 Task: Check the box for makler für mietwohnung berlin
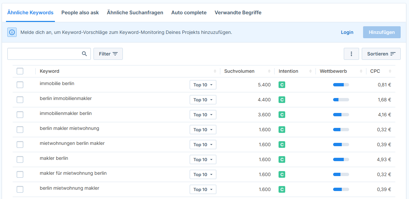20,174
